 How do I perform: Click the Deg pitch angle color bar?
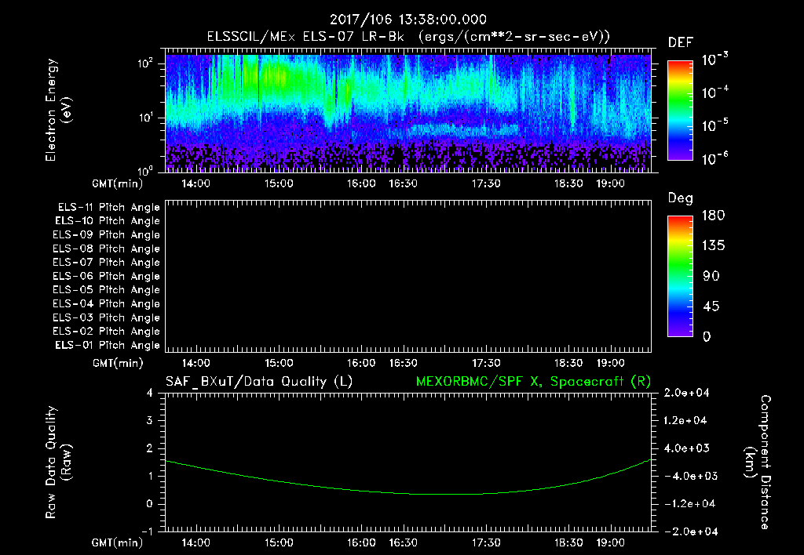(680, 276)
